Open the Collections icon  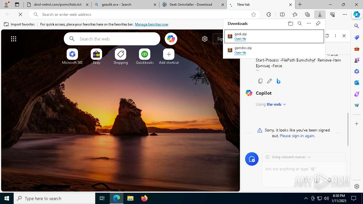point(307,14)
